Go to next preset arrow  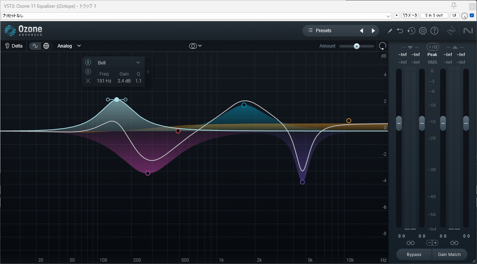tap(373, 31)
